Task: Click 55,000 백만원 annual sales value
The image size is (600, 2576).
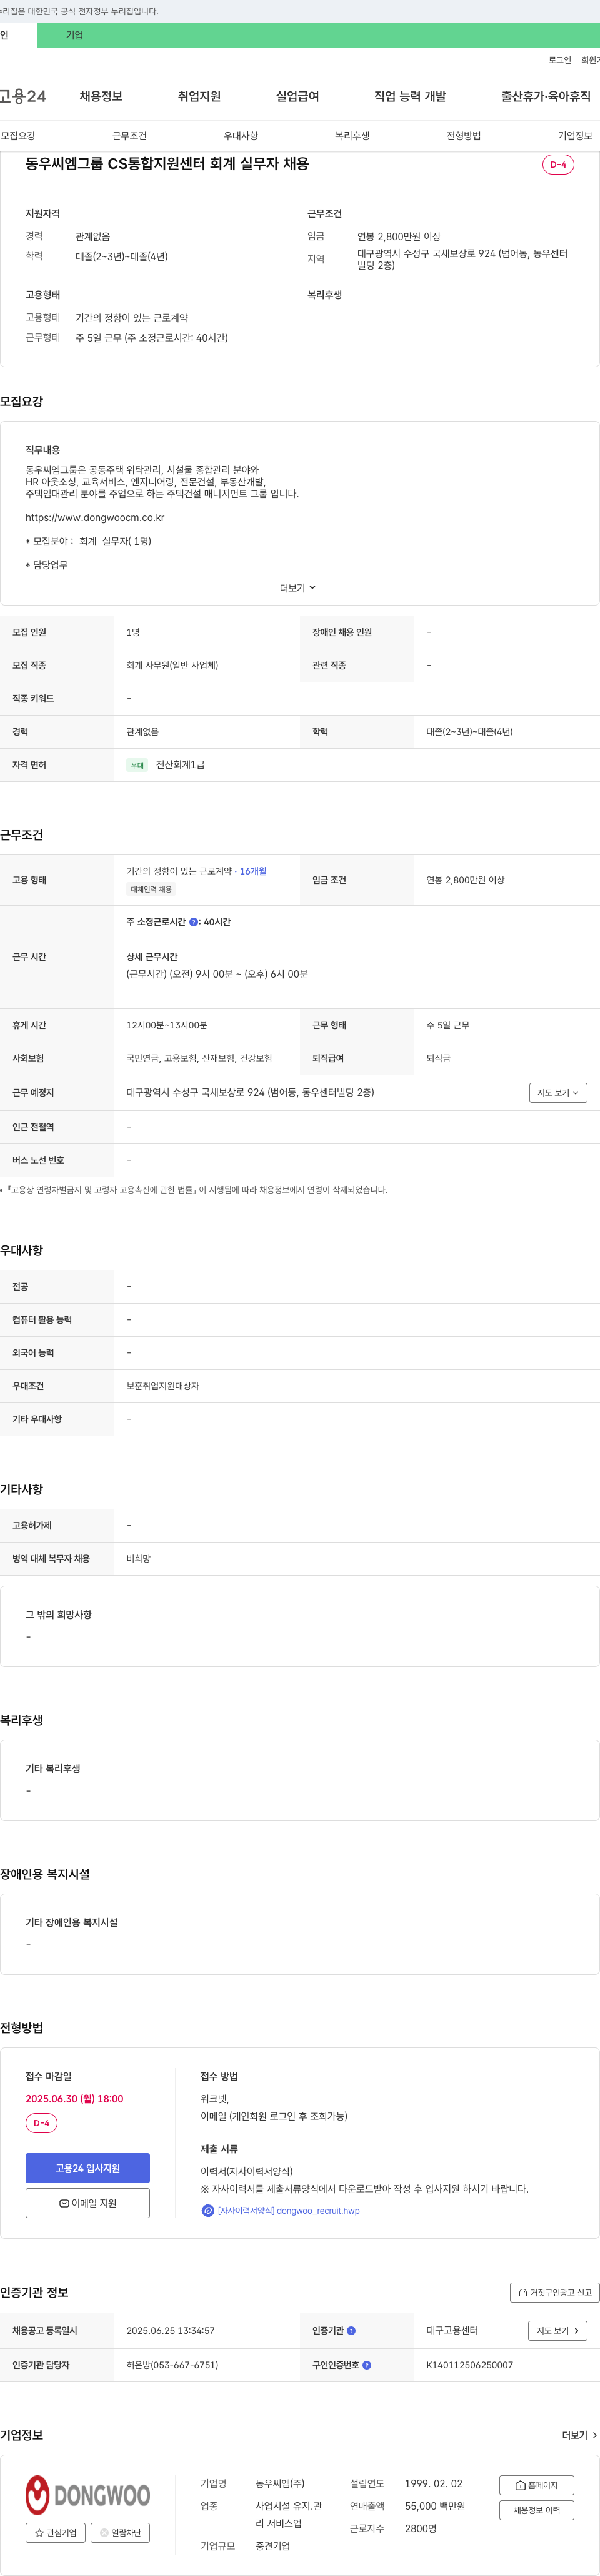Action: [x=435, y=2506]
